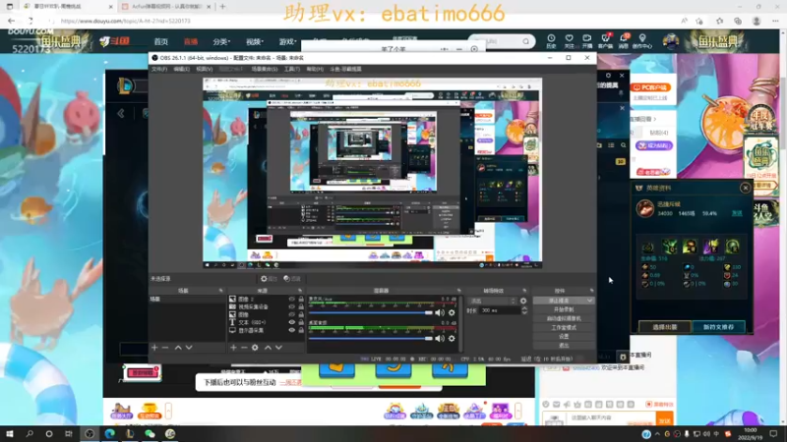Open Douyu messages icon with badge
This screenshot has height=442, width=787.
click(x=624, y=41)
